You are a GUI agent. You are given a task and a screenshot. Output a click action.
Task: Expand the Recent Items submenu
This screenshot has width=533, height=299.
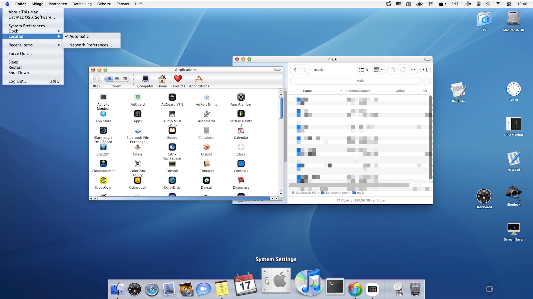[x=33, y=45]
